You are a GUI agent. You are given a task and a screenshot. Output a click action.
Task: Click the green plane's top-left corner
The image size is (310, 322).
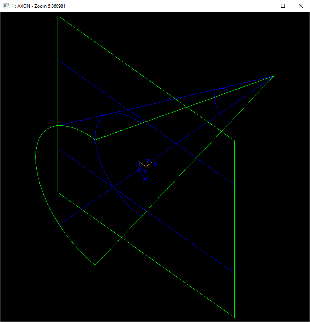58,16
